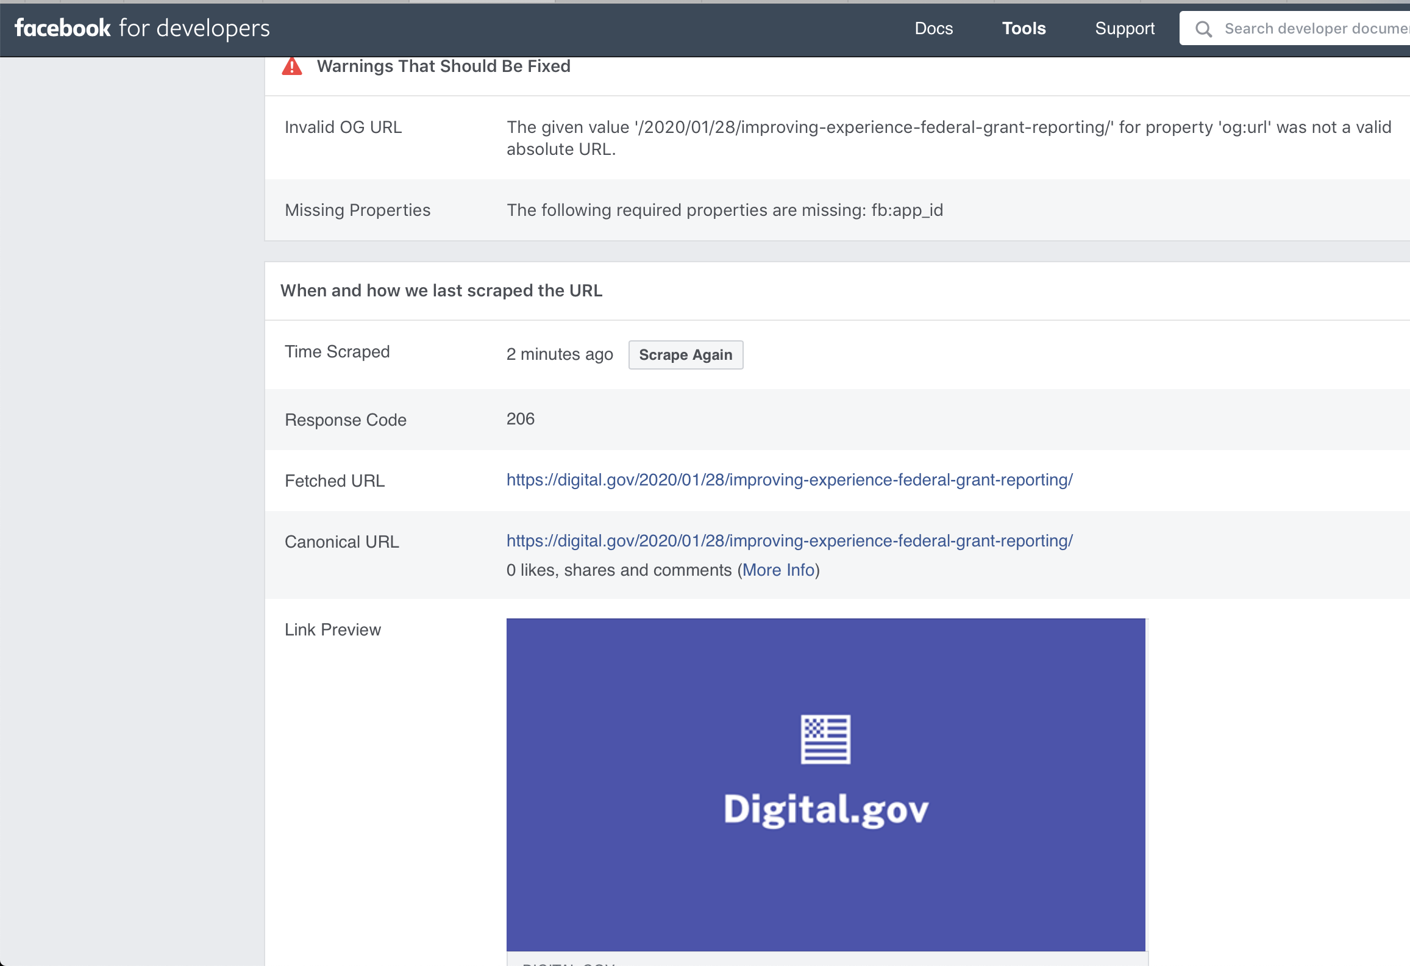Screen dimensions: 1410x966
Task: Click the Response Code 206 value
Action: tap(520, 419)
